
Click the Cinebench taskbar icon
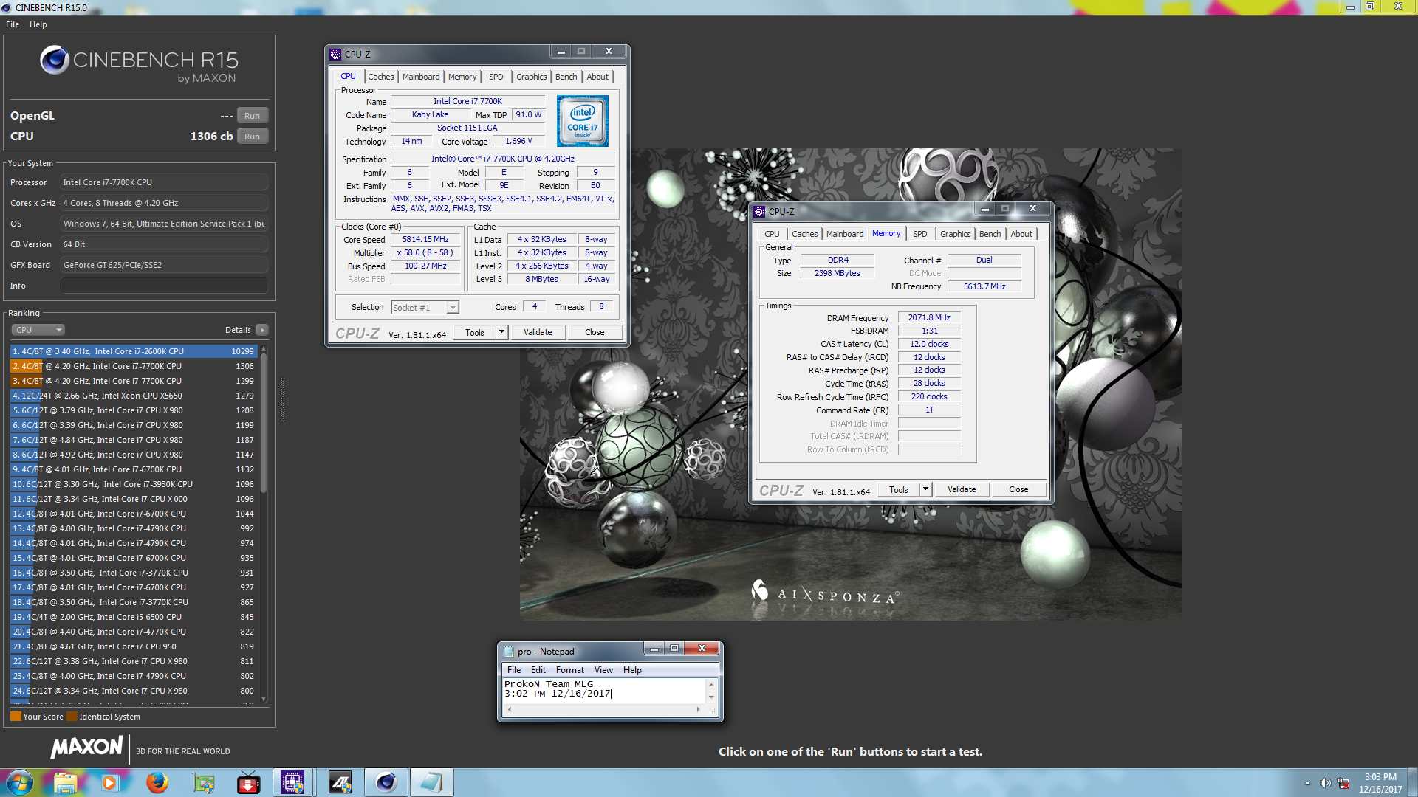386,782
